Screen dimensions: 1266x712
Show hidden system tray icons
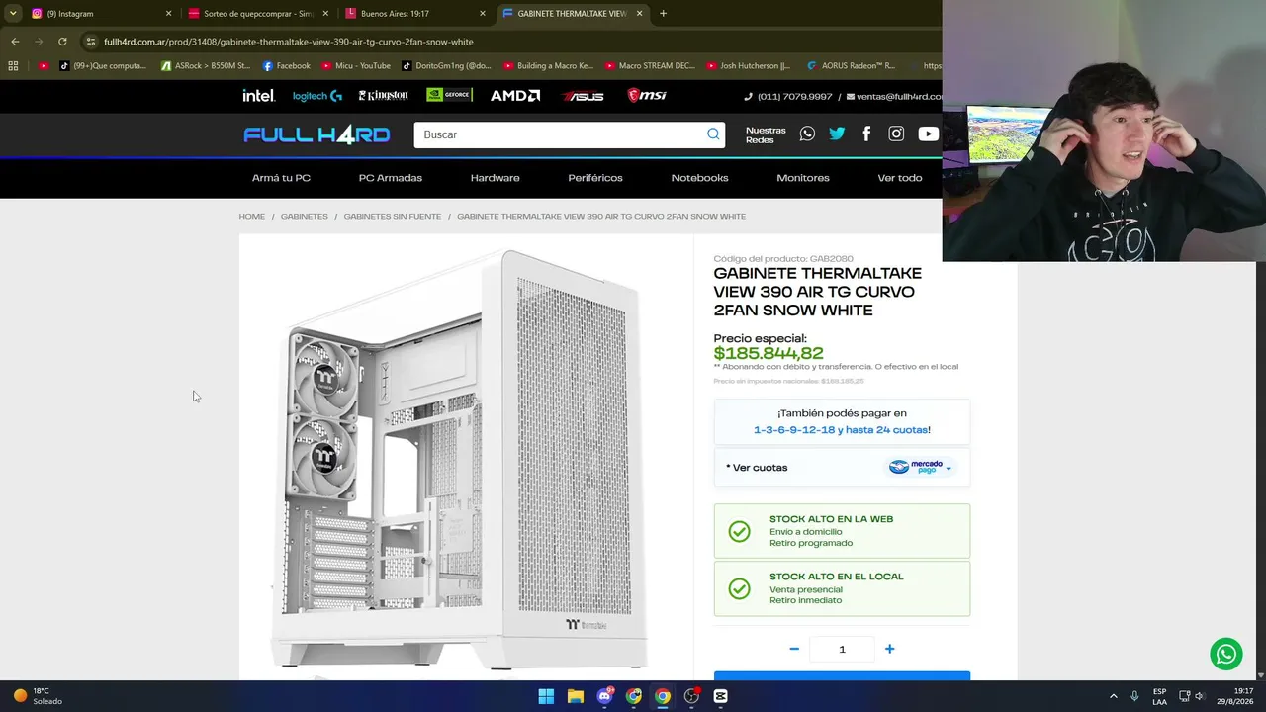point(1113,696)
